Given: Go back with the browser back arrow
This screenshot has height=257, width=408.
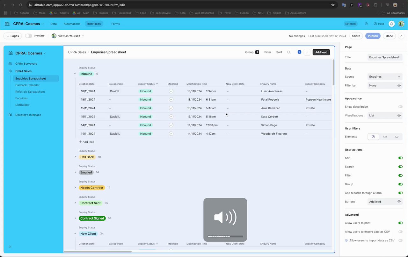Looking at the screenshot, I should tap(5, 5).
